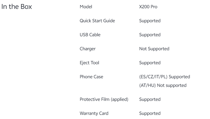Click Supported next to Eject Tool
Image resolution: width=210 pixels, height=119 pixels.
point(150,63)
